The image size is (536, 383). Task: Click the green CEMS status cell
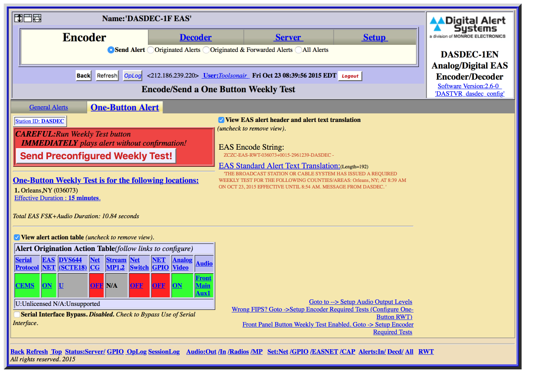27,285
